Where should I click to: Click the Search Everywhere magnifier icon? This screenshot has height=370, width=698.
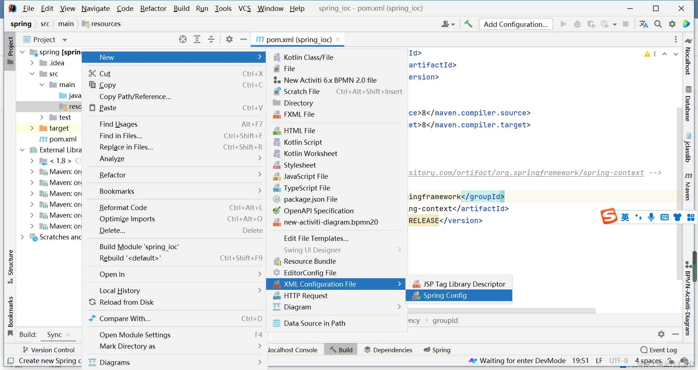click(x=658, y=24)
